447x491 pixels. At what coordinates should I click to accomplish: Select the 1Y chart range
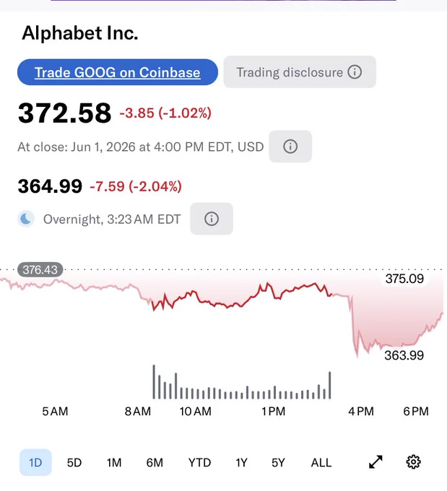coord(241,463)
